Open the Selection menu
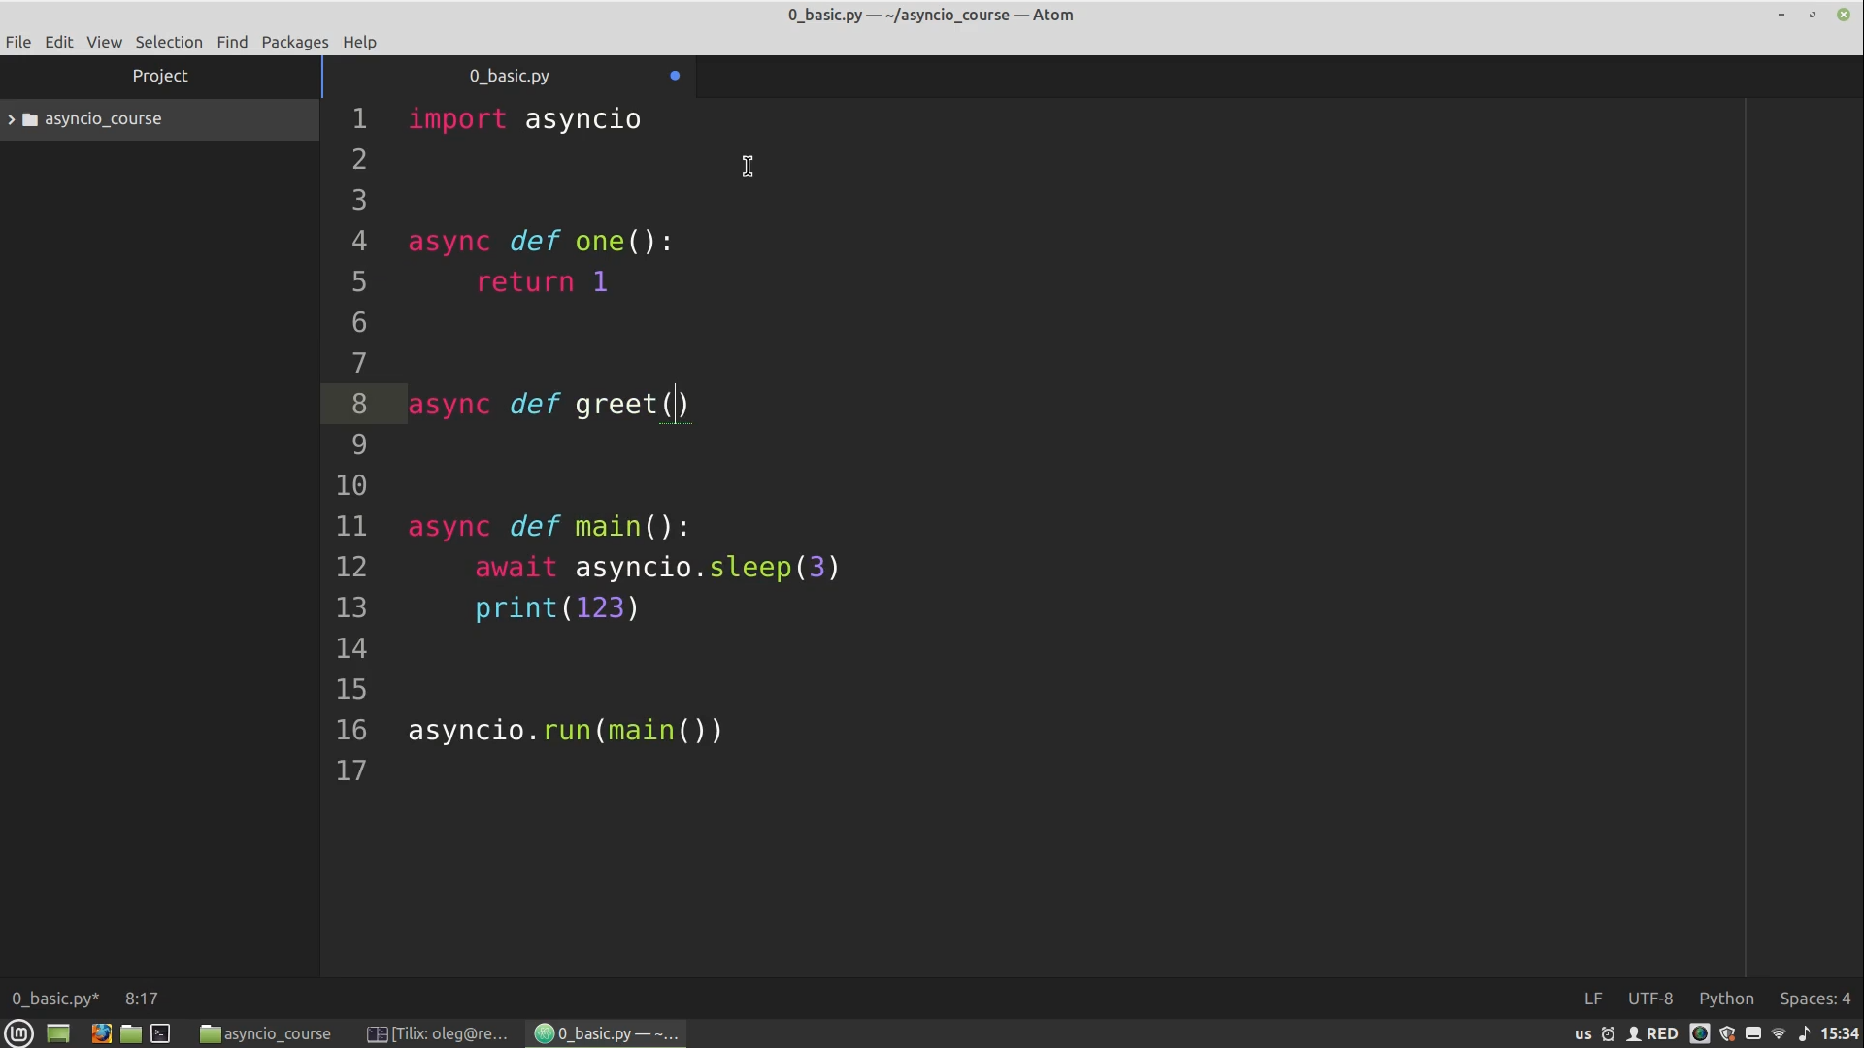Screen dimensions: 1864x1048 click(x=169, y=42)
